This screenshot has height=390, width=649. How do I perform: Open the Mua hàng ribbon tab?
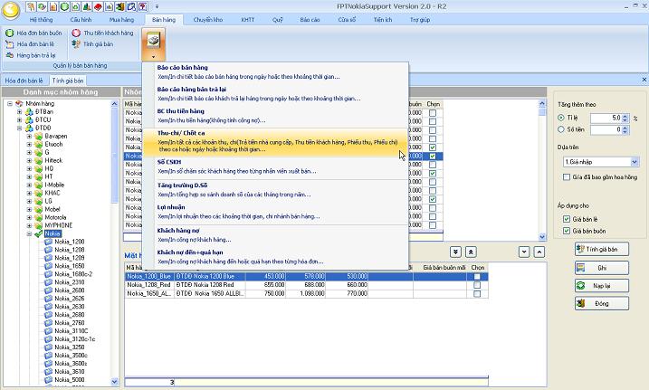click(121, 19)
